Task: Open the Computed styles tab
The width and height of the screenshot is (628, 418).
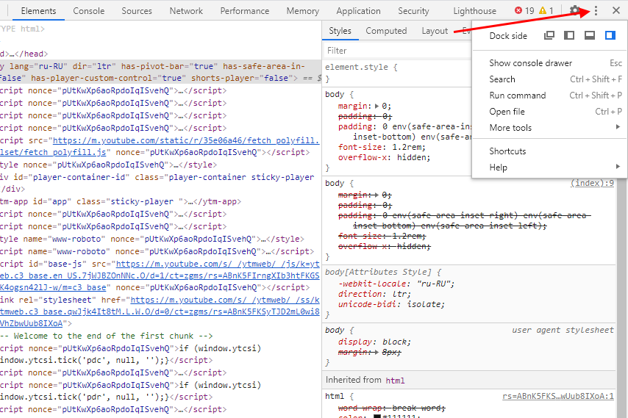Action: coord(386,31)
